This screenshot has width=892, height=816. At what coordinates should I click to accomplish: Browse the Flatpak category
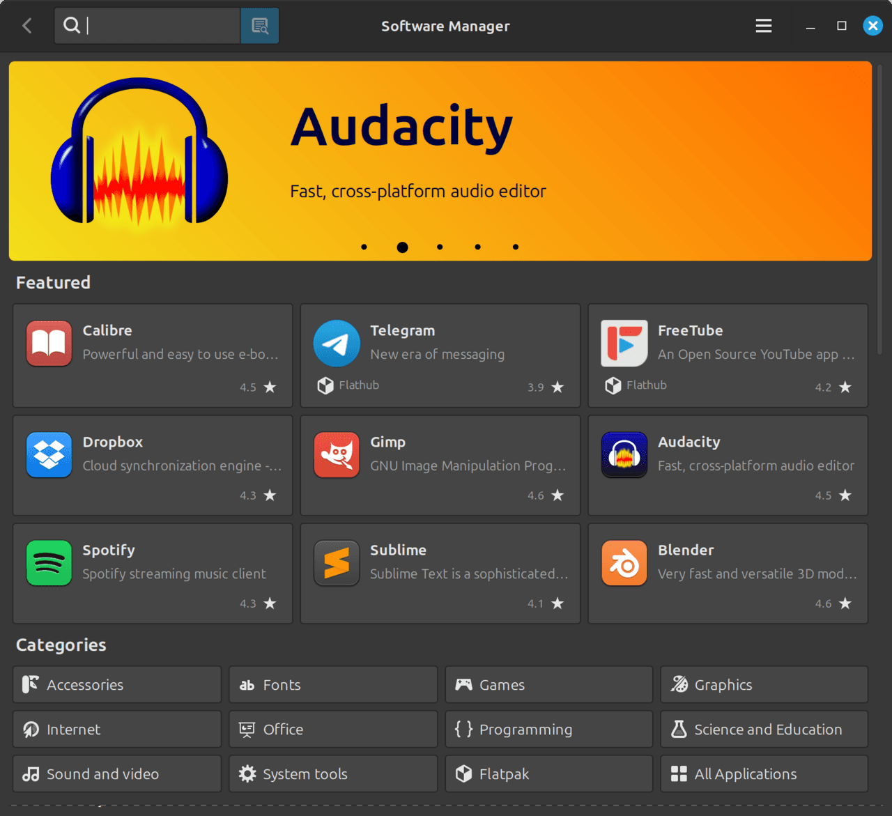click(x=549, y=773)
